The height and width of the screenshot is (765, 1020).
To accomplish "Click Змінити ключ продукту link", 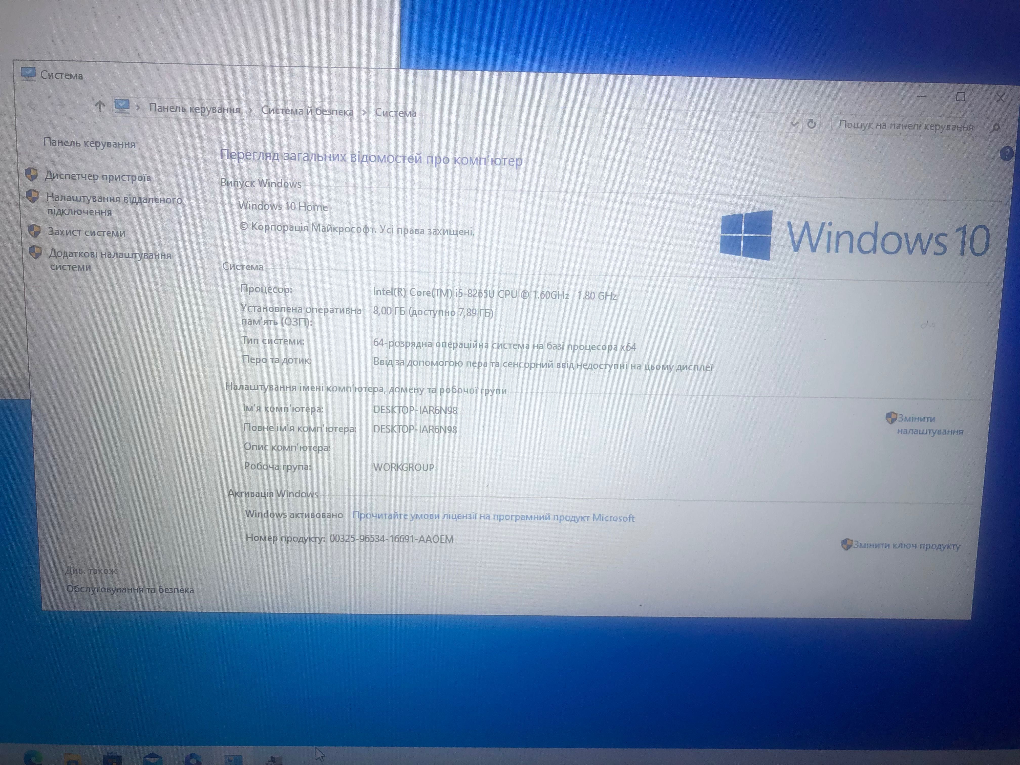I will tap(907, 545).
